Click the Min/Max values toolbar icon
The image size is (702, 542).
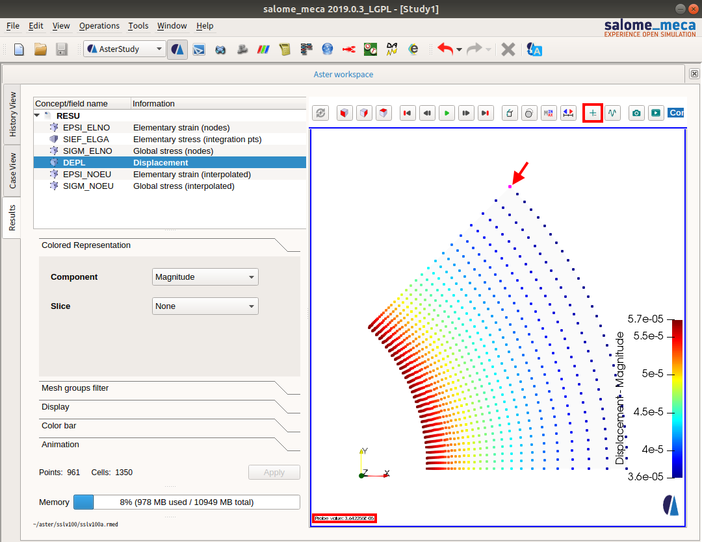(549, 113)
